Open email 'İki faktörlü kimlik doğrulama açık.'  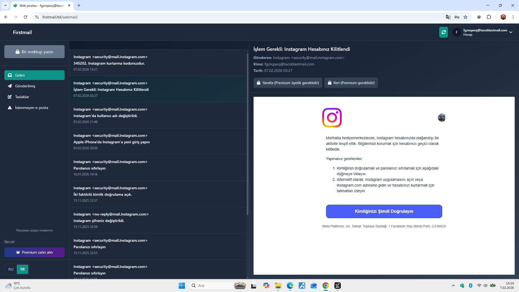pos(158,194)
